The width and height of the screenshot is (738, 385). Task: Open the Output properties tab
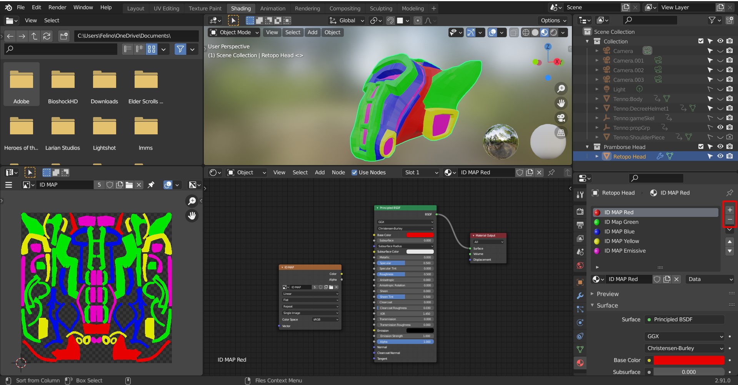coord(580,225)
